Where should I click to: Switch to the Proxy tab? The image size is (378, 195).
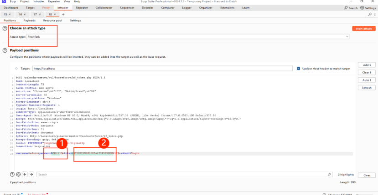(x=46, y=8)
